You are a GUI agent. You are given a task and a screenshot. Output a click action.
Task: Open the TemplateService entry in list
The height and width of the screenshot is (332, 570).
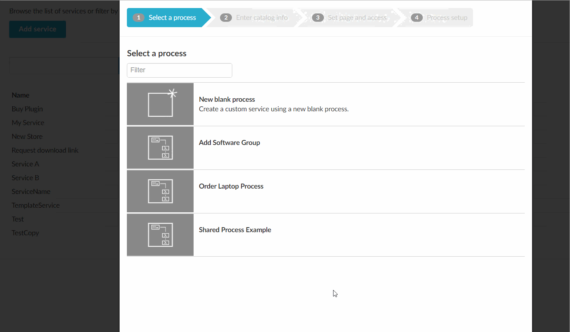coord(36,205)
